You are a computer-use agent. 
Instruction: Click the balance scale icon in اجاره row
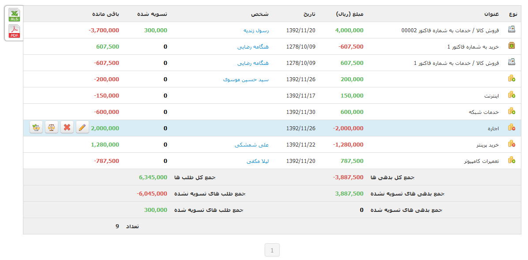tap(52, 128)
